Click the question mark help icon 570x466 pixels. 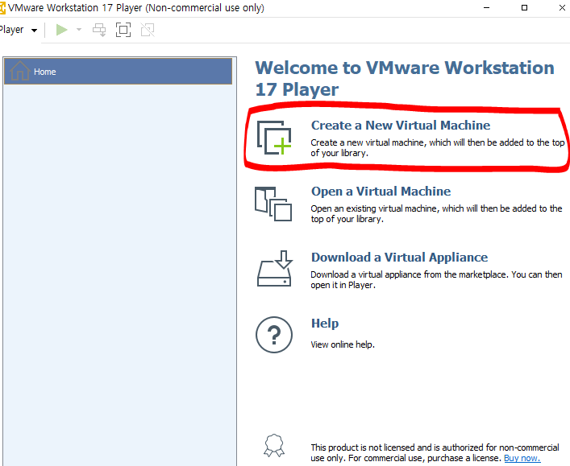(274, 335)
